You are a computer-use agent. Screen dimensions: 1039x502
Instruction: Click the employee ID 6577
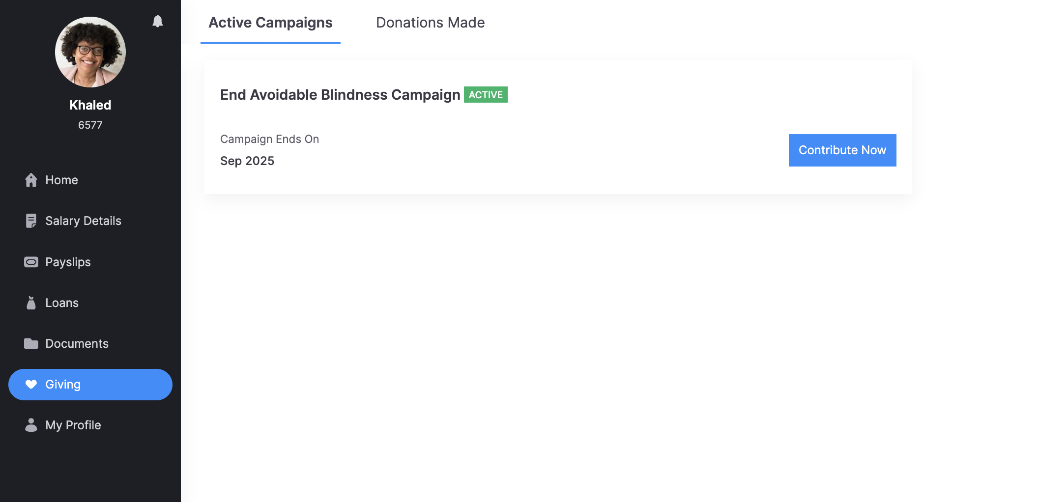pos(90,125)
